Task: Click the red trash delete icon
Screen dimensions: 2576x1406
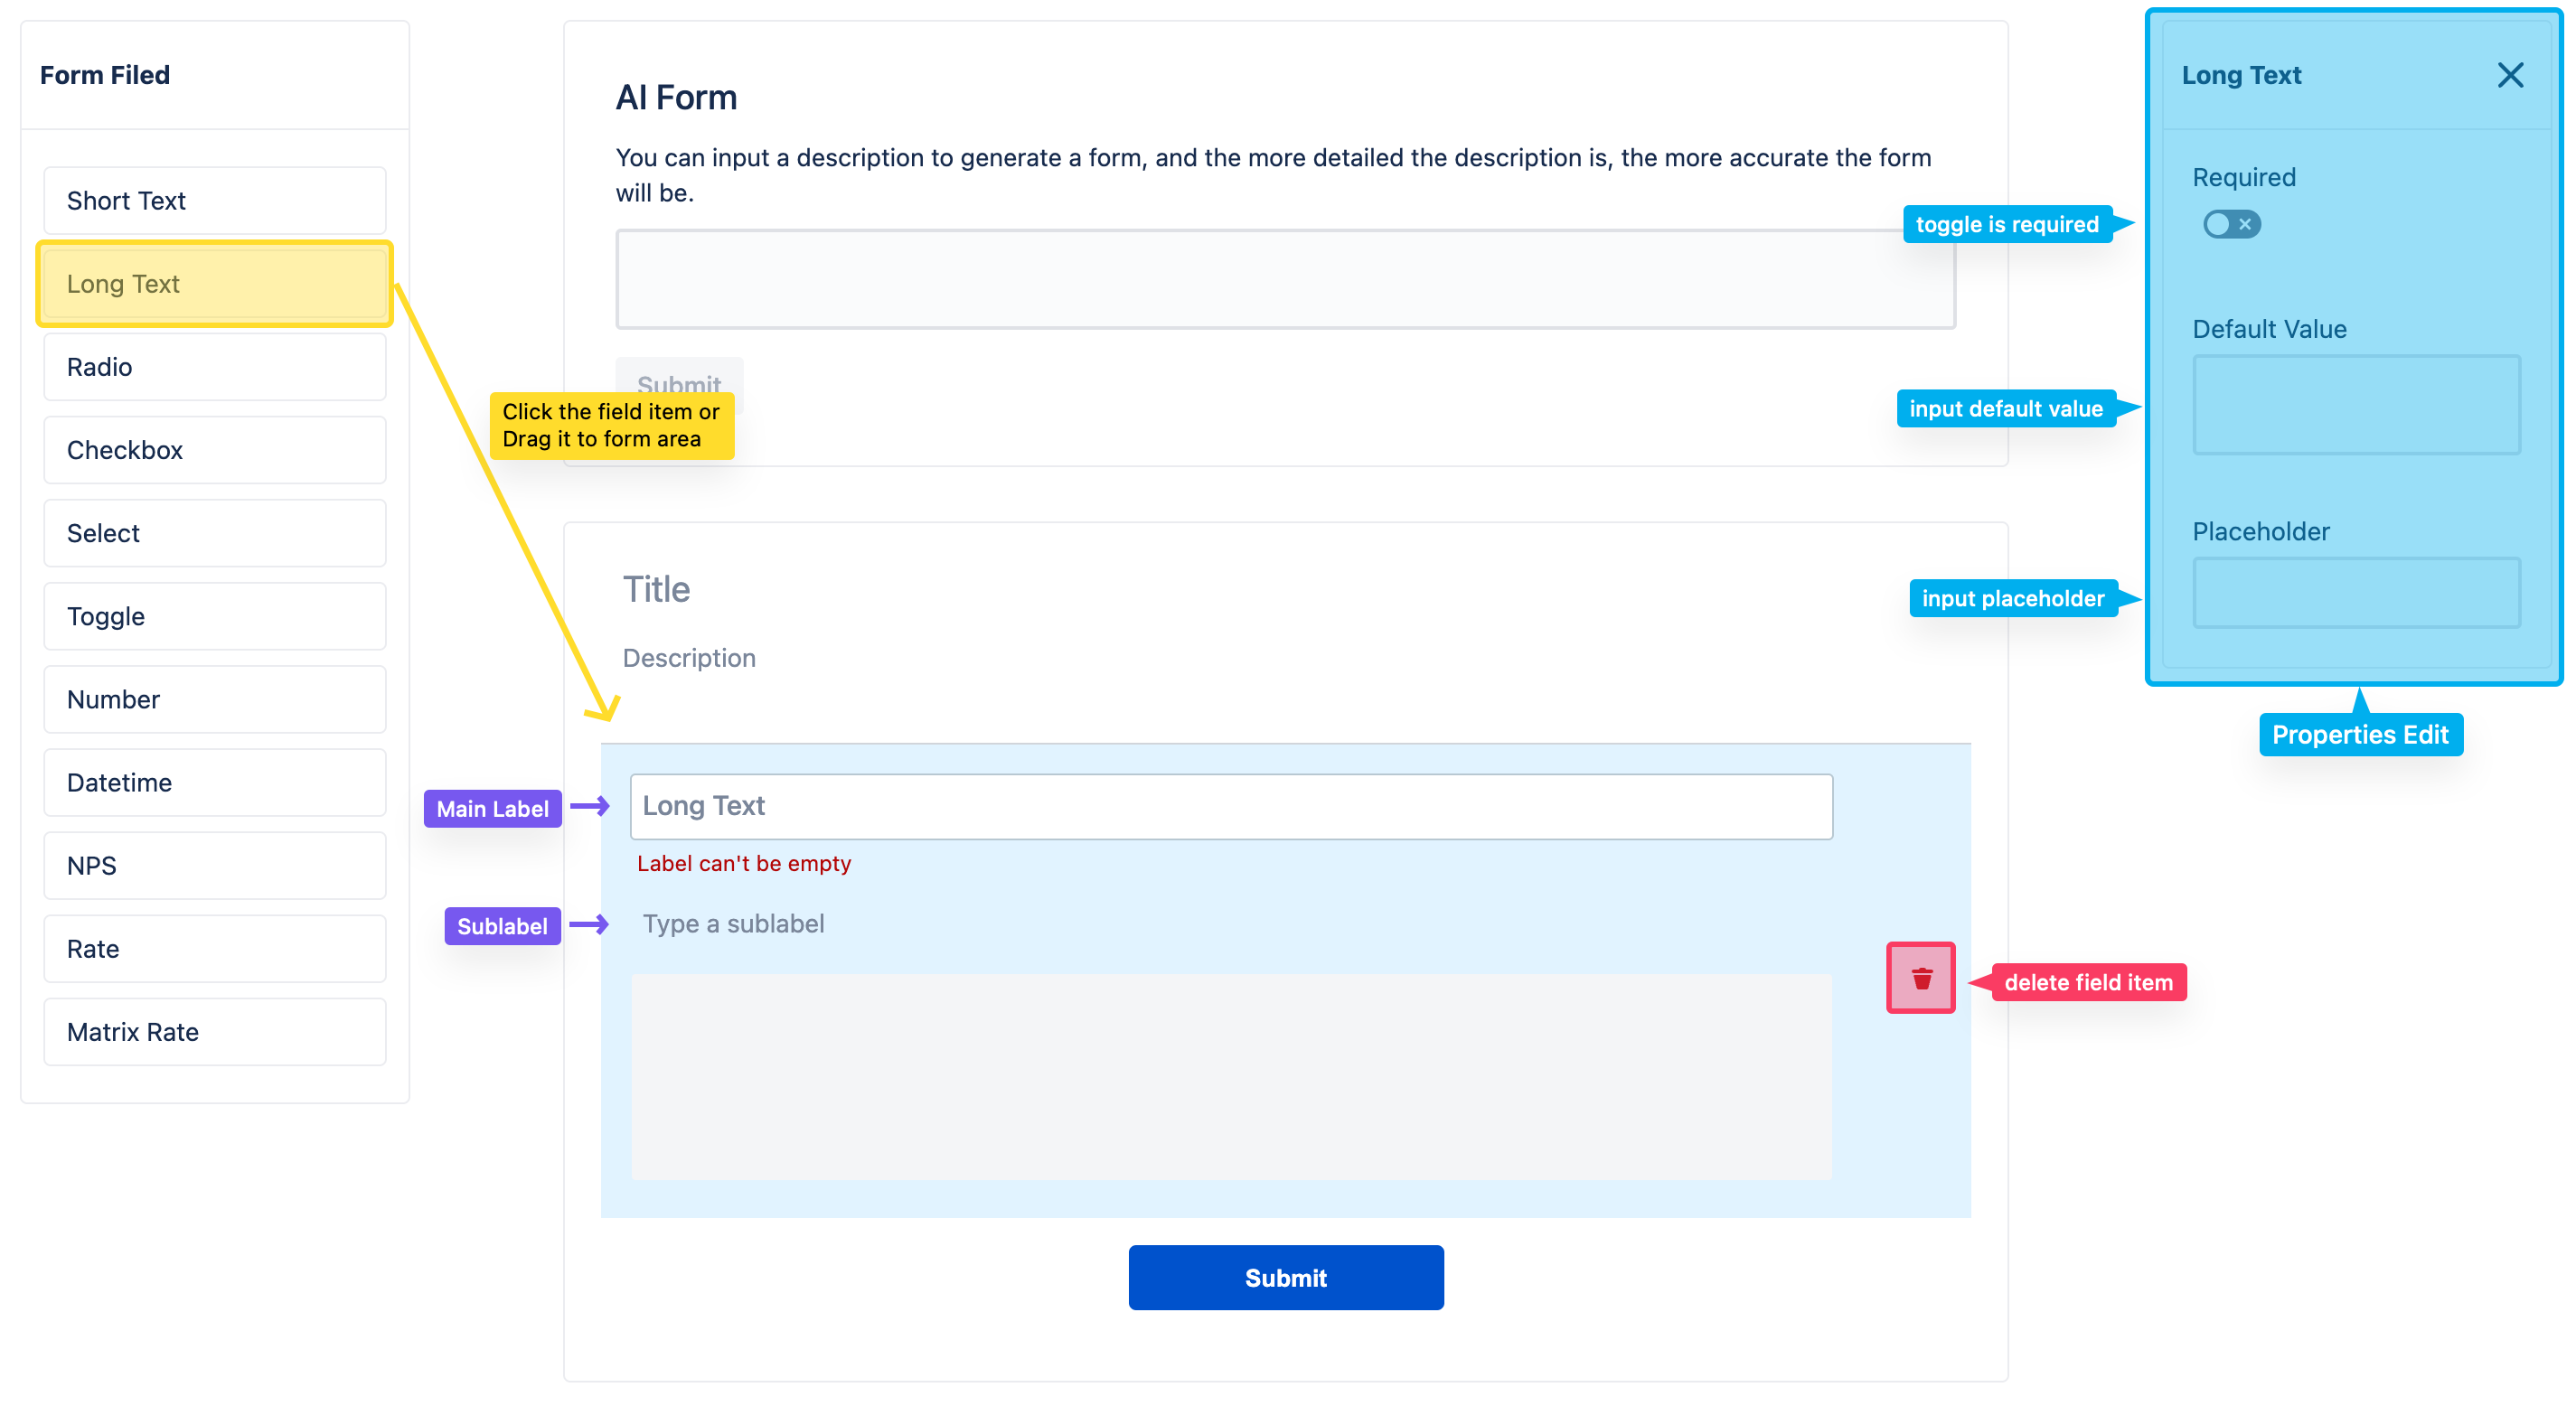Action: tap(1920, 977)
